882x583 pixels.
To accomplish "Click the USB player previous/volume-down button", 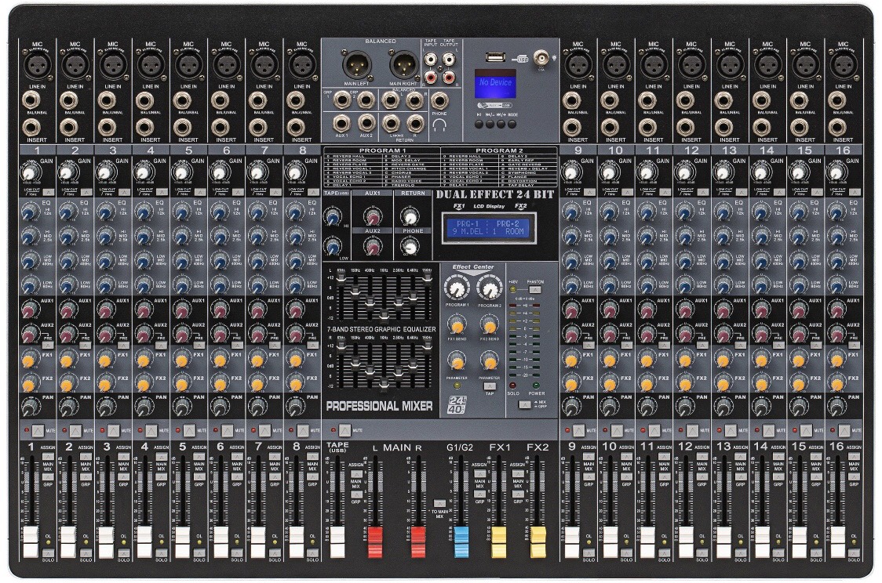I will 490,124.
